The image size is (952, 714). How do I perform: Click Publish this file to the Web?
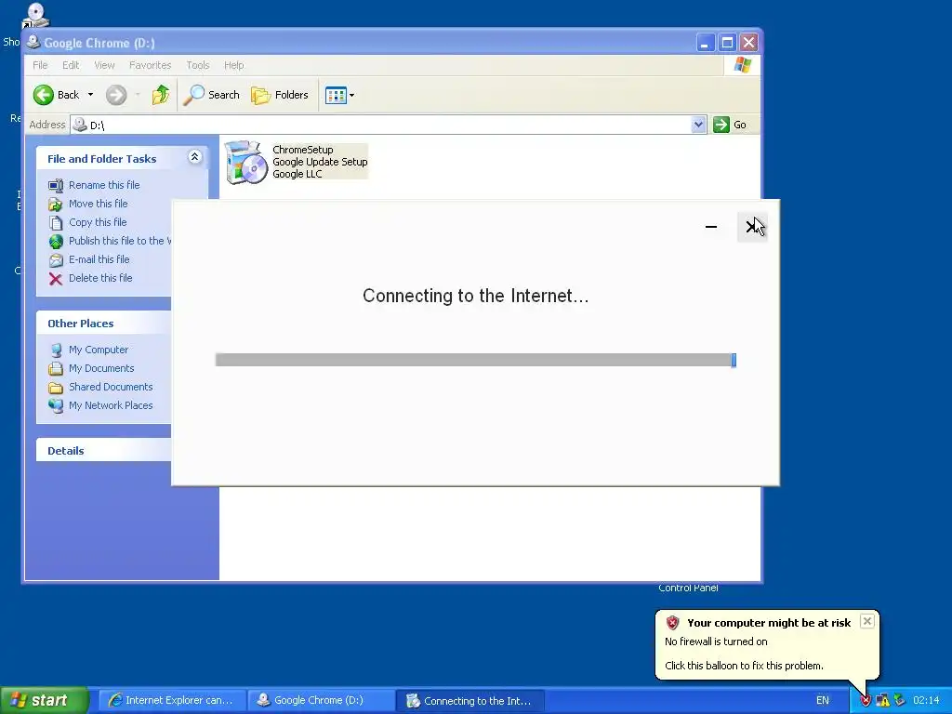[120, 241]
